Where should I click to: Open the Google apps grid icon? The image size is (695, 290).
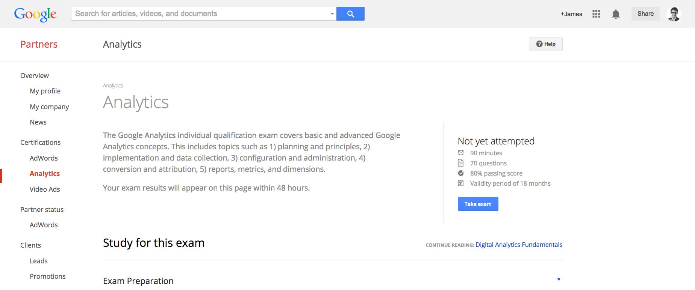click(x=596, y=14)
